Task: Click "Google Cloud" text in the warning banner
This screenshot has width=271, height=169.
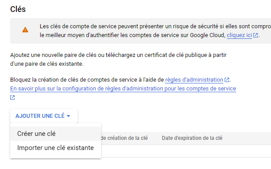Action: (x=207, y=35)
